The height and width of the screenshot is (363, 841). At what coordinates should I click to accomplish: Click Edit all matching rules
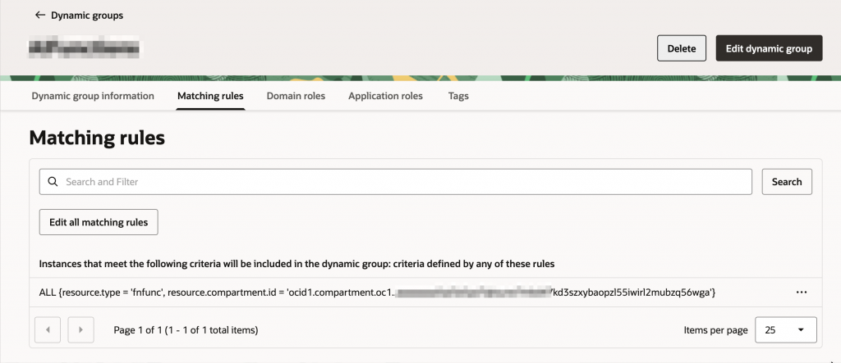coord(99,222)
